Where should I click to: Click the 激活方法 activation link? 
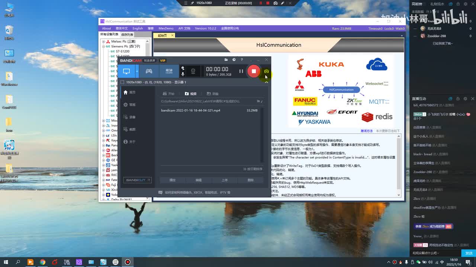click(x=367, y=131)
